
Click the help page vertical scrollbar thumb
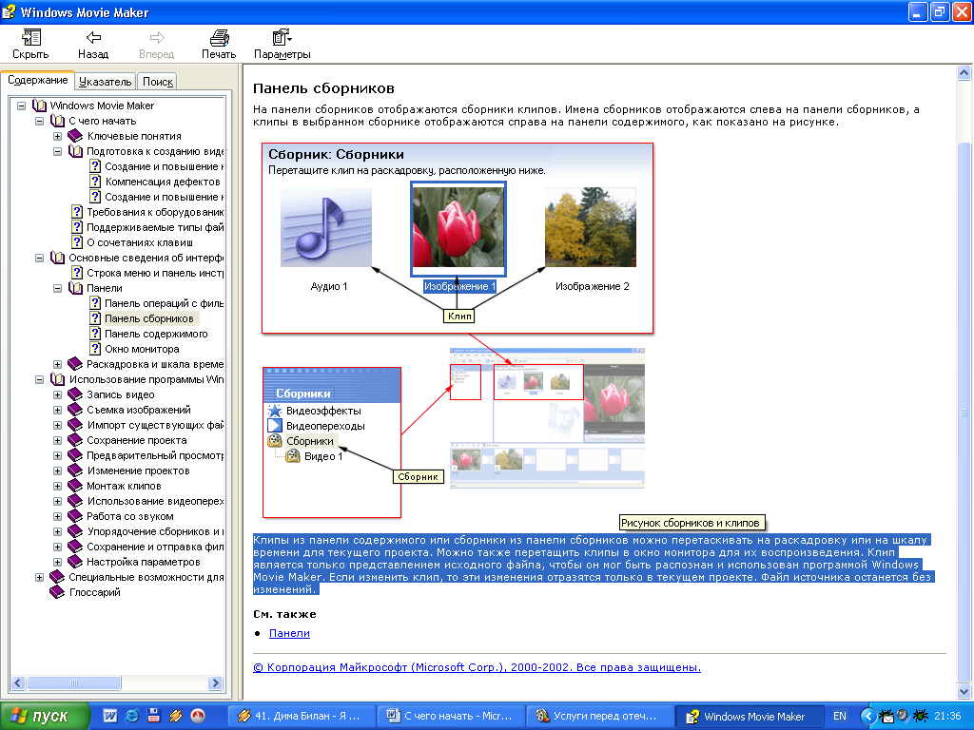click(964, 413)
